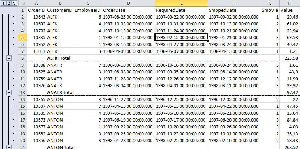The height and width of the screenshot is (149, 300).
Task: Collapse the ALFKI group with minus button
Action: pyautogui.click(x=9, y=58)
